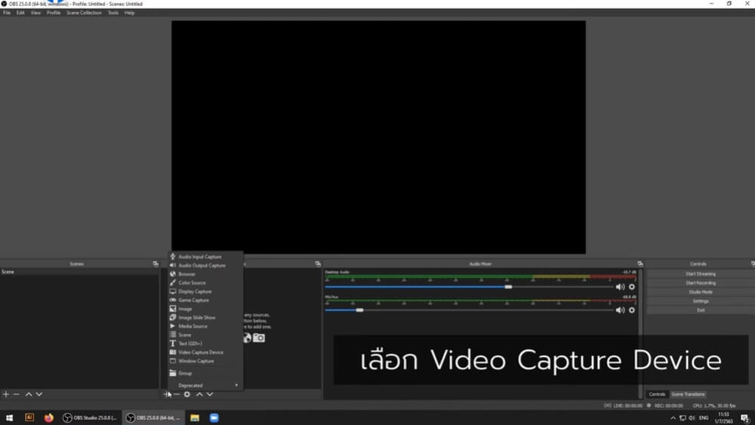Switch to the Scene Transitions tab
The height and width of the screenshot is (425, 755).
[x=688, y=394]
